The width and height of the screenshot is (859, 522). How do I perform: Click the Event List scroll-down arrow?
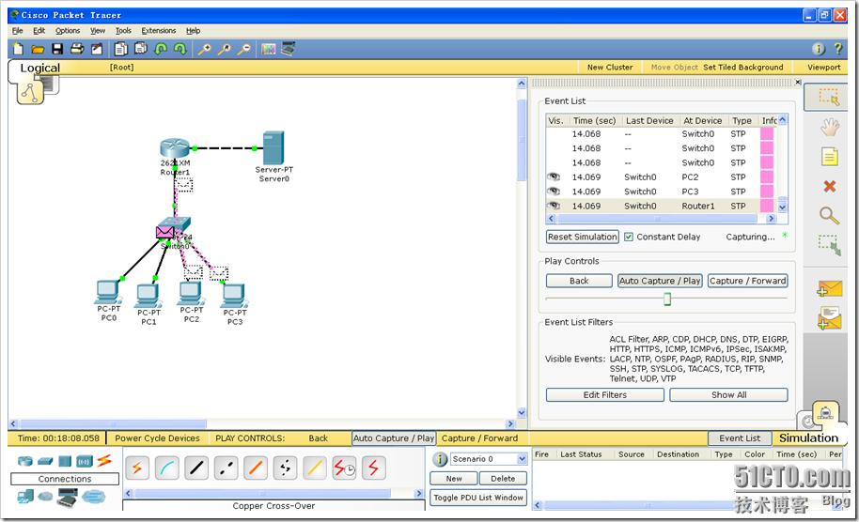(782, 207)
